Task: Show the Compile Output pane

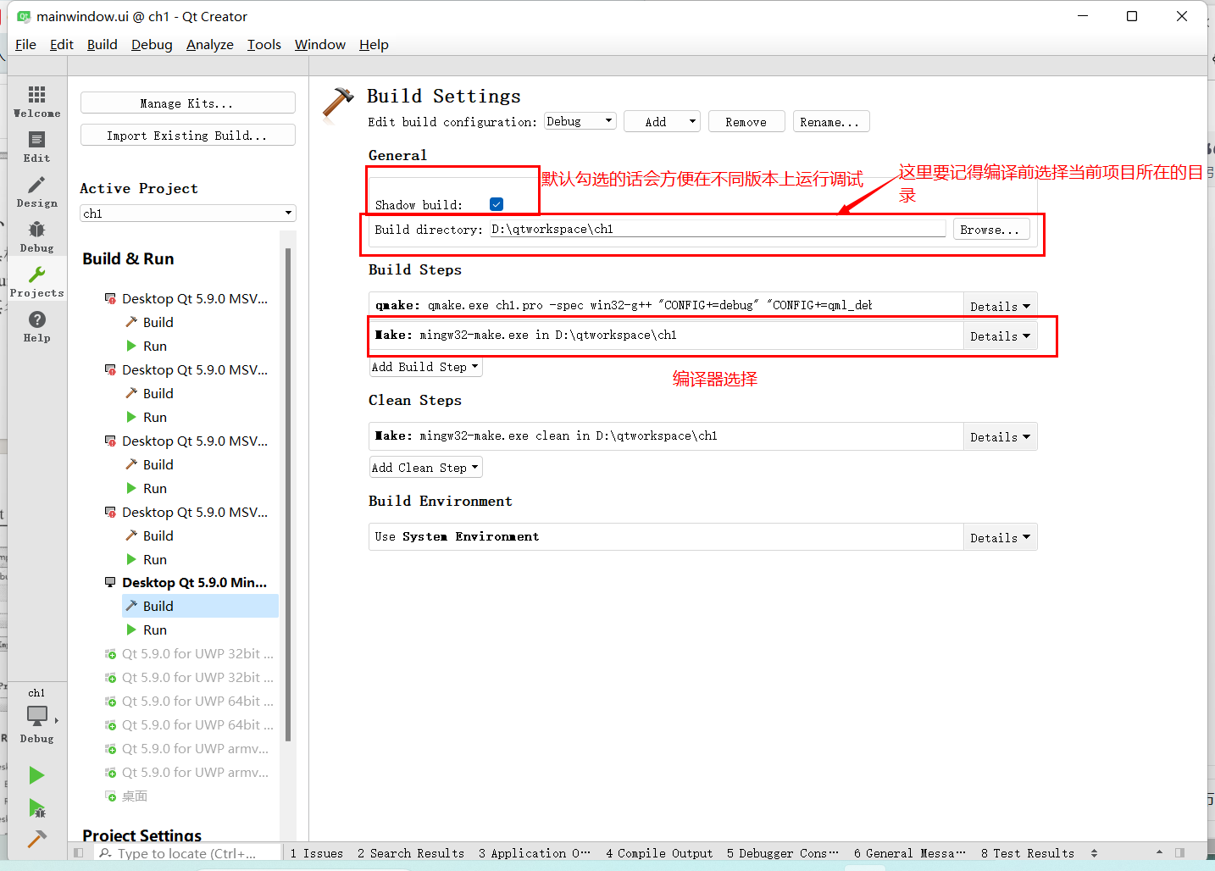Action: (x=659, y=853)
